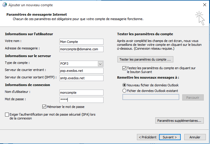This screenshot has width=210, height=144.
Task: Click the incoming server field pop.exedos.net
Action: pyautogui.click(x=81, y=71)
